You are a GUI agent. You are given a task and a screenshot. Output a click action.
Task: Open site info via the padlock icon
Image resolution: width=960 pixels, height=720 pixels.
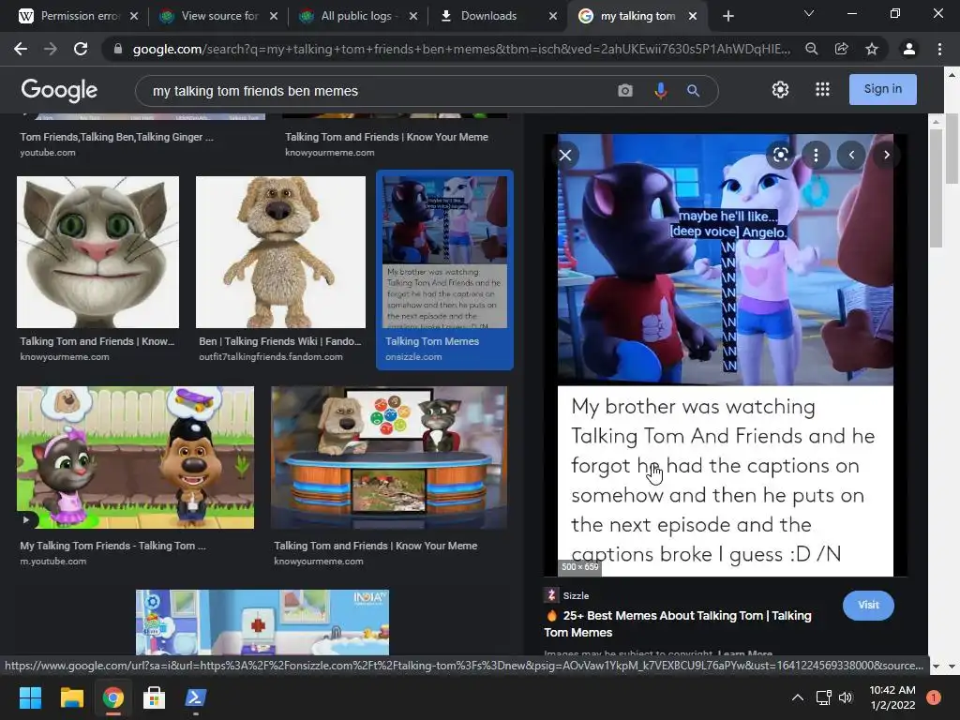118,49
